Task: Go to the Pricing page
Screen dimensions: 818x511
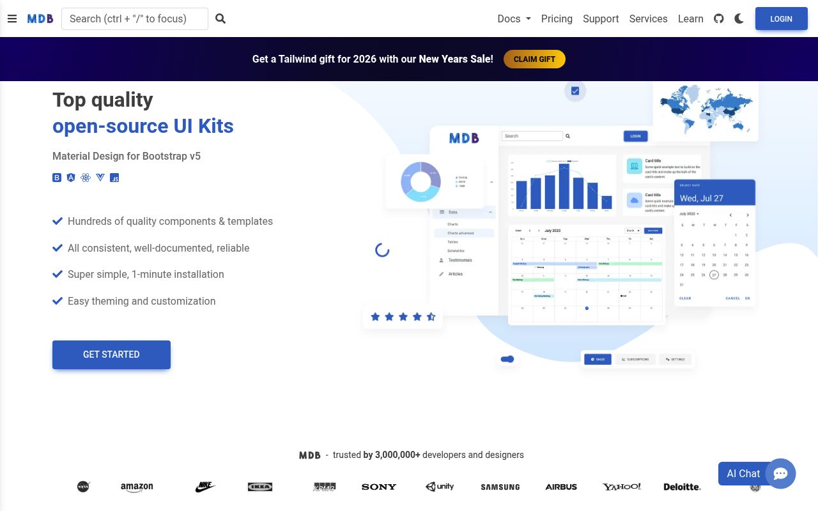Action: 557,19
